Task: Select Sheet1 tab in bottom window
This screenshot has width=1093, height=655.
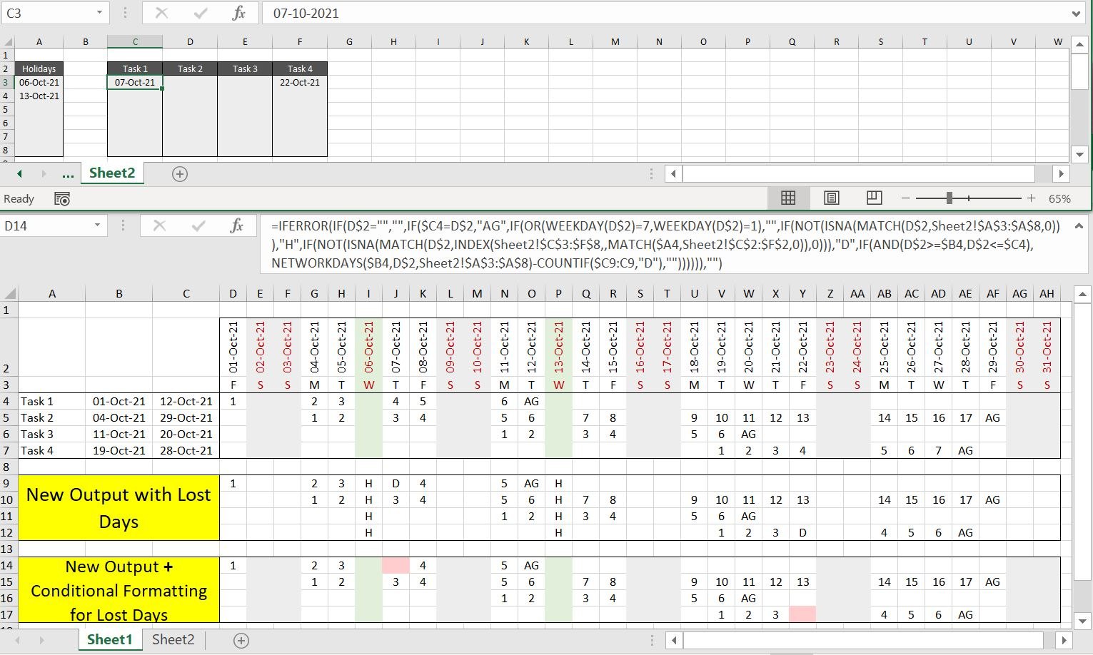Action: click(x=110, y=639)
